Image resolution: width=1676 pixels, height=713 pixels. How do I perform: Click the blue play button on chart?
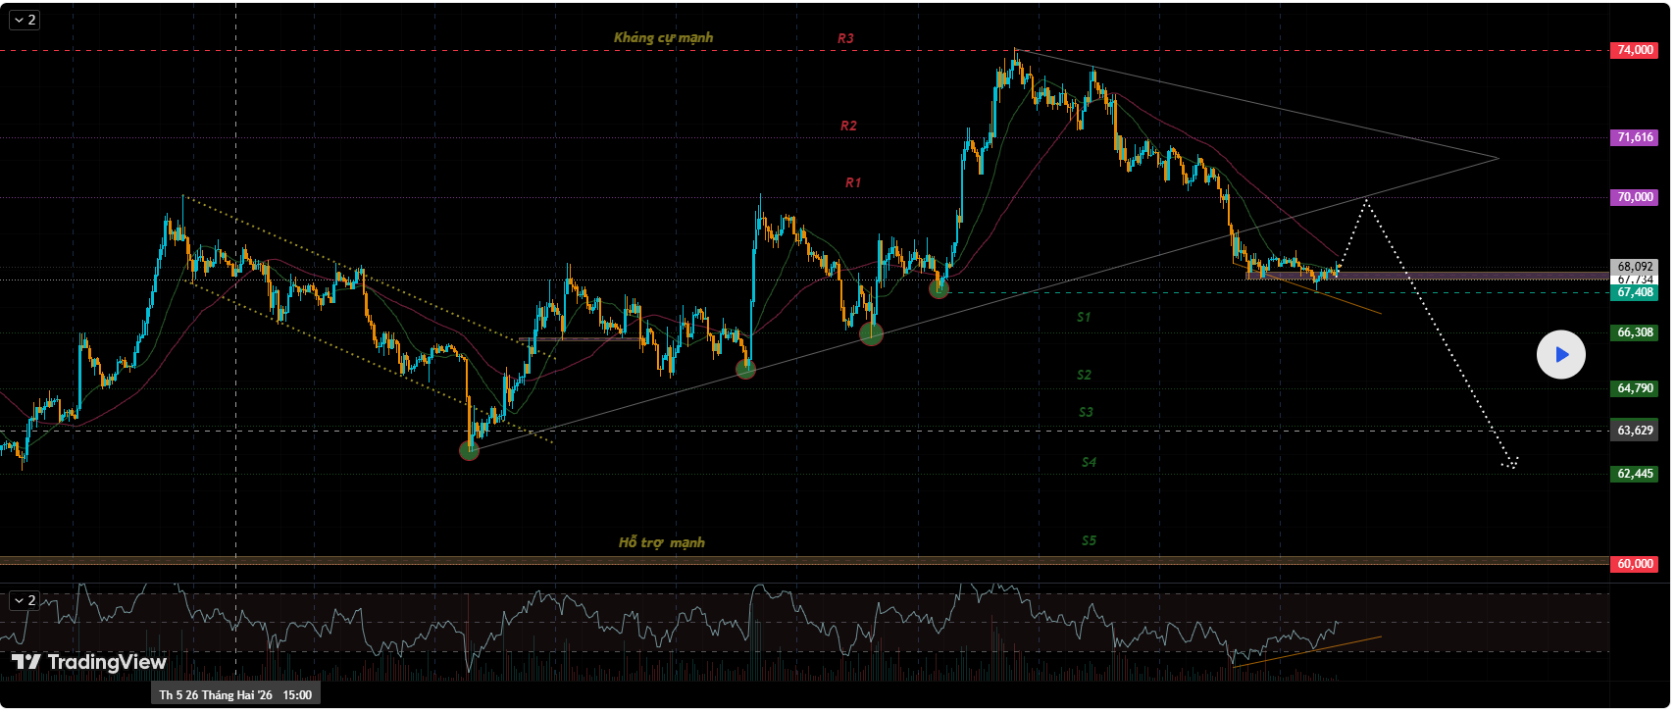1560,355
